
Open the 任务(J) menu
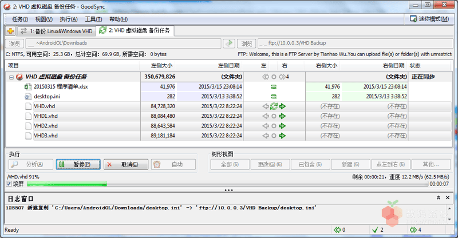pyautogui.click(x=20, y=19)
